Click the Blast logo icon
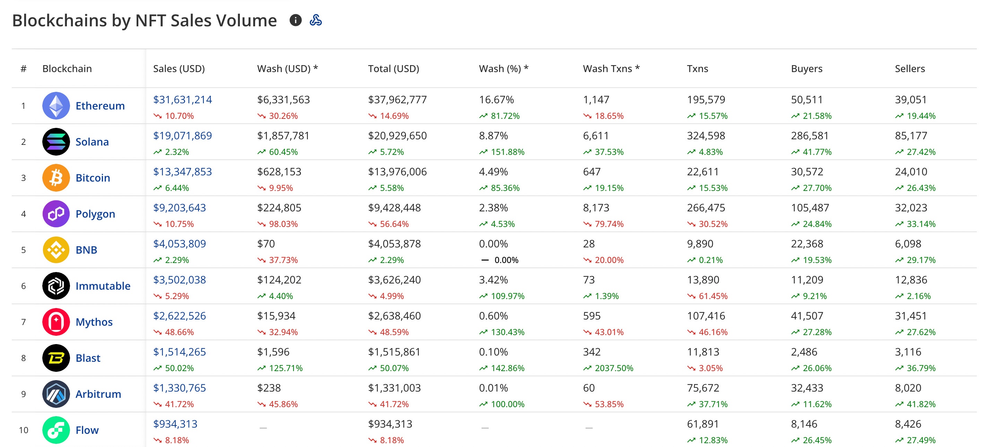Screen dimensions: 981x447 coord(56,358)
